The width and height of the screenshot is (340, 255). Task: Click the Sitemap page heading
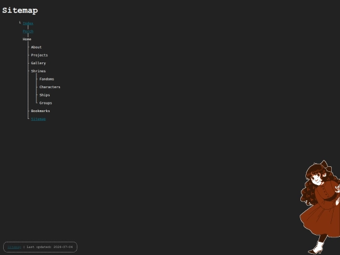[x=20, y=10]
